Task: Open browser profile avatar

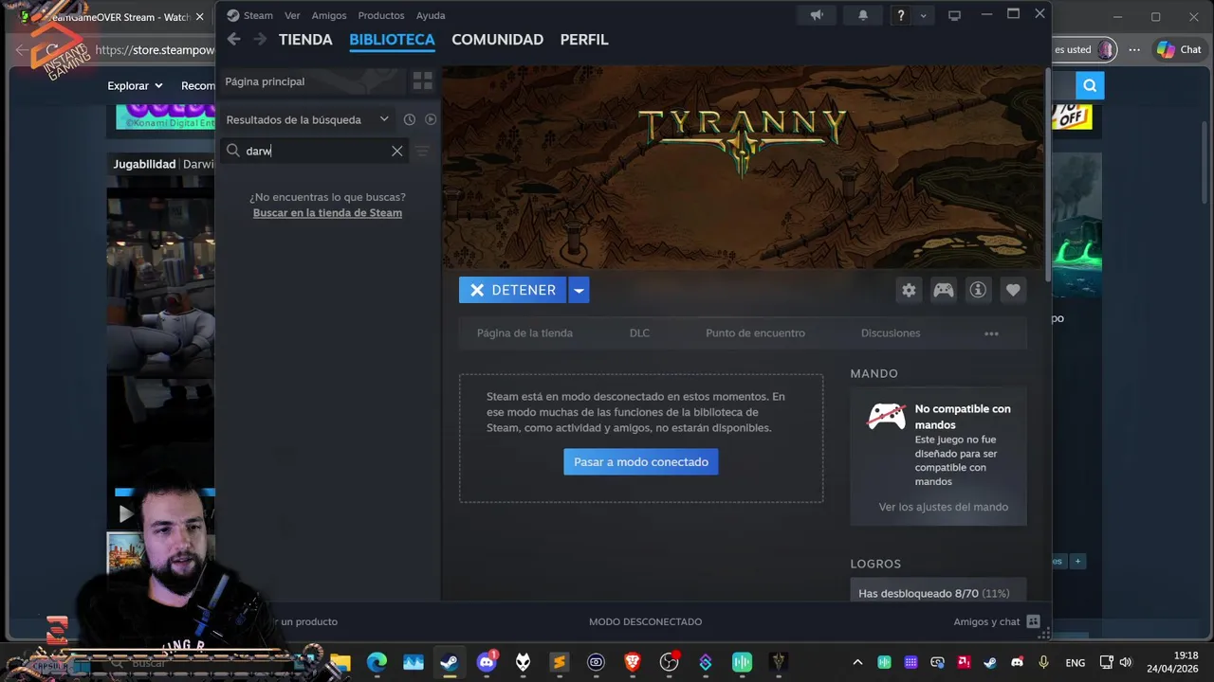Action: (x=1106, y=49)
